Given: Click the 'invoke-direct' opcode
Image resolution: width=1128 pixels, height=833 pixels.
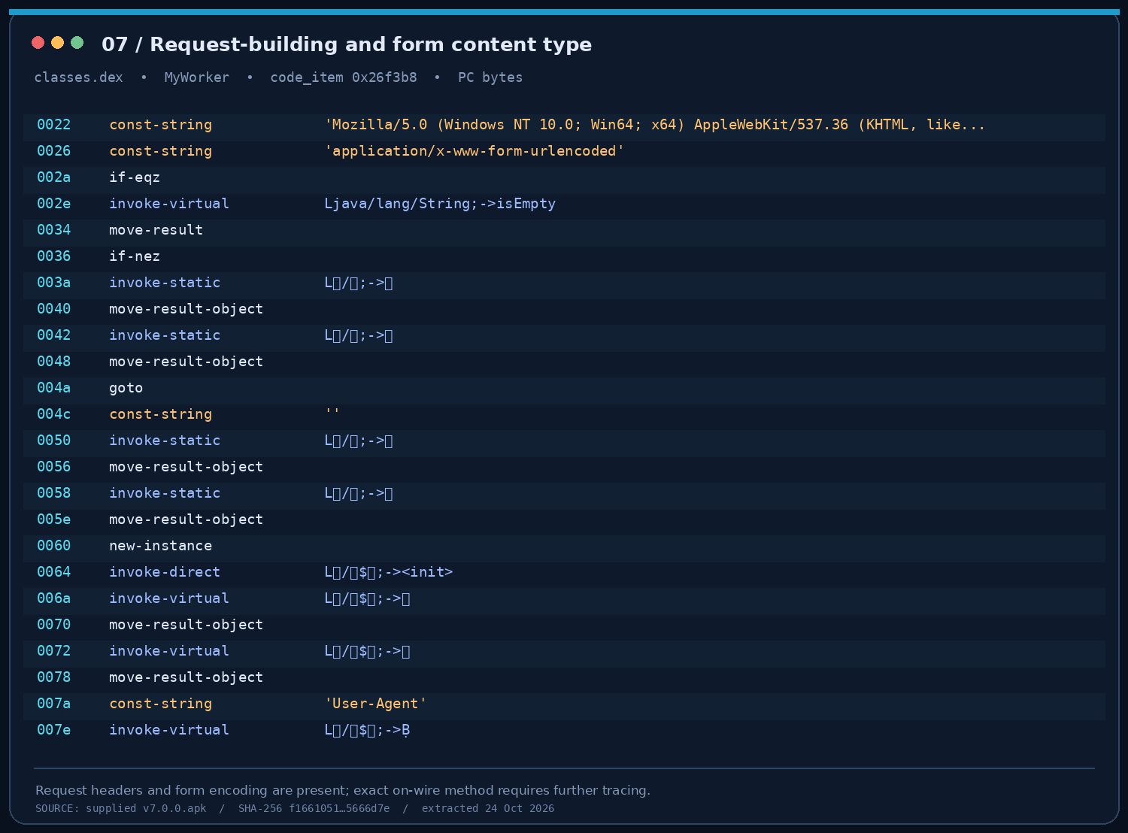Looking at the screenshot, I should coord(165,572).
